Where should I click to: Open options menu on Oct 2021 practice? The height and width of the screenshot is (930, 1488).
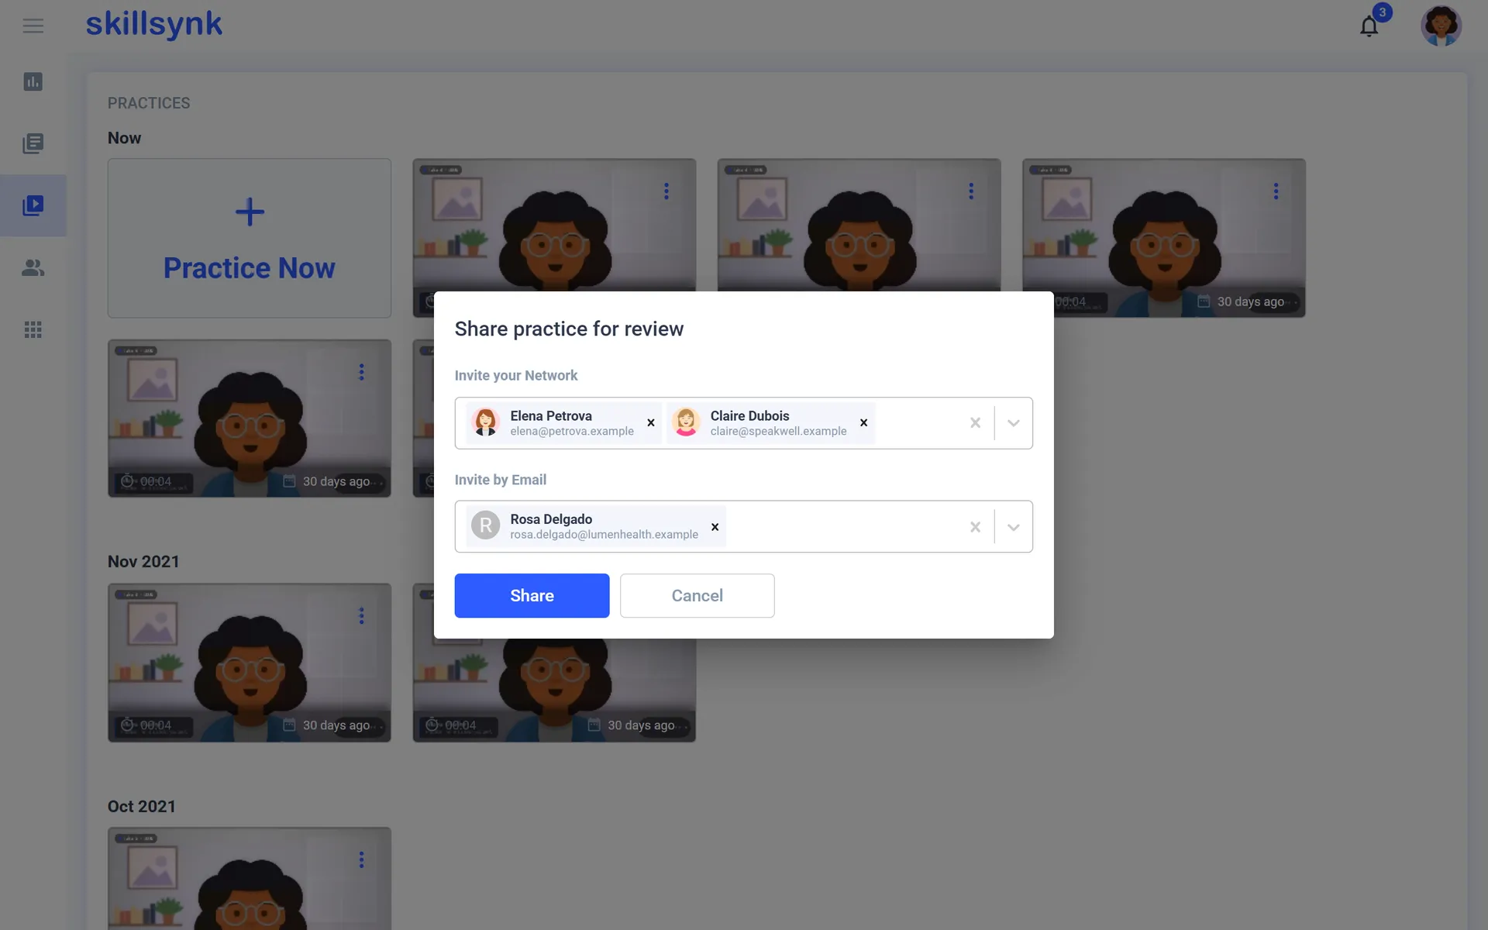(x=361, y=859)
